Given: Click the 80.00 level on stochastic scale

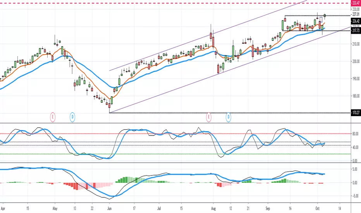Looking at the screenshot, I should coord(355,134).
